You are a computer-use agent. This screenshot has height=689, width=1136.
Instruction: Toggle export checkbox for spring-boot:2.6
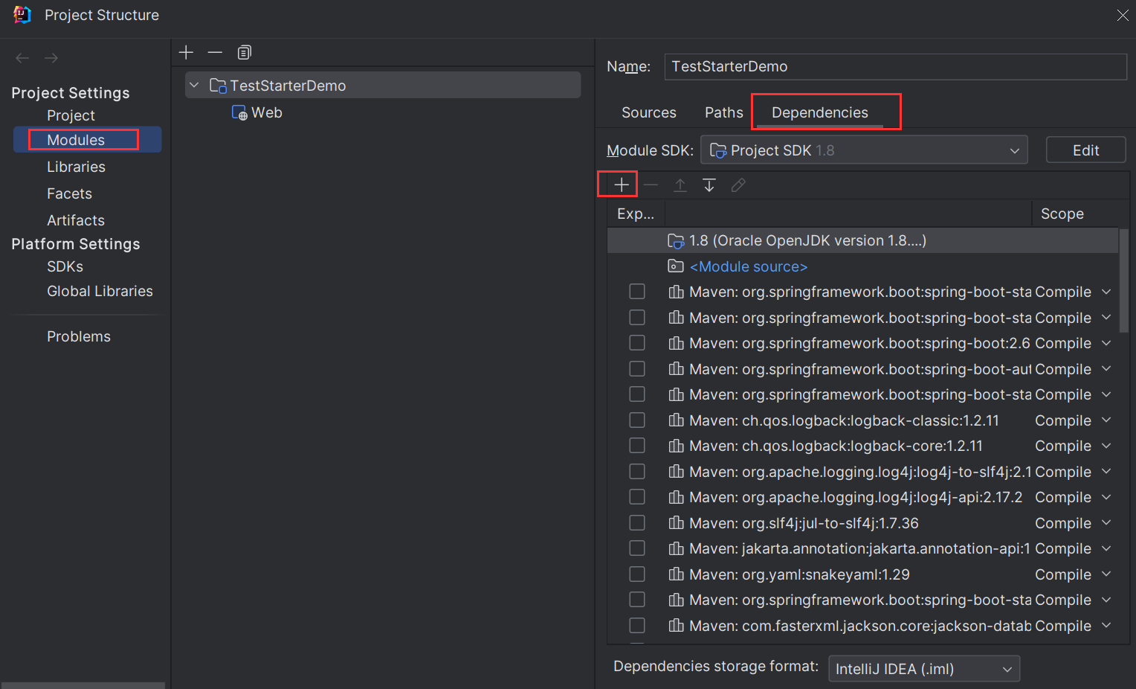click(x=637, y=343)
